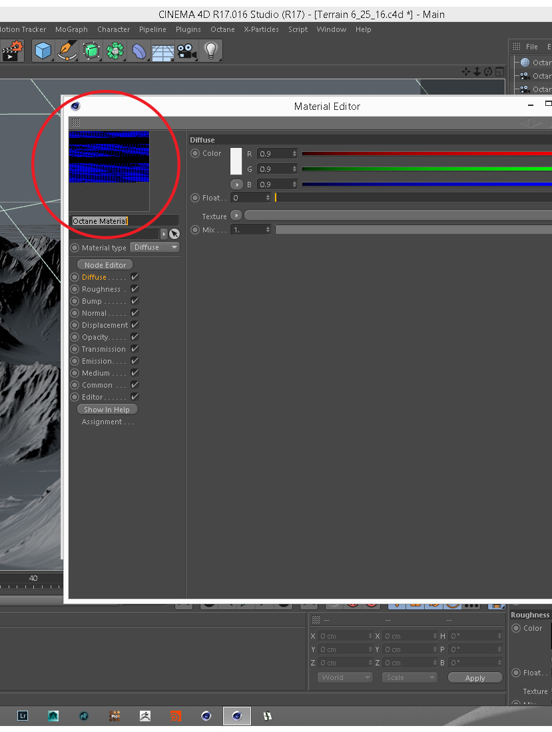Toggle the viewport layout maximize icon

(500, 71)
